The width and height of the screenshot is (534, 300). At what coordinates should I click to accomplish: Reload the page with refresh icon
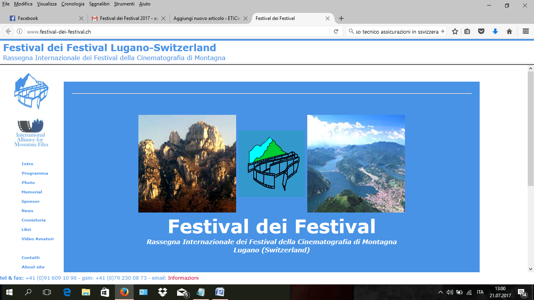pyautogui.click(x=336, y=32)
